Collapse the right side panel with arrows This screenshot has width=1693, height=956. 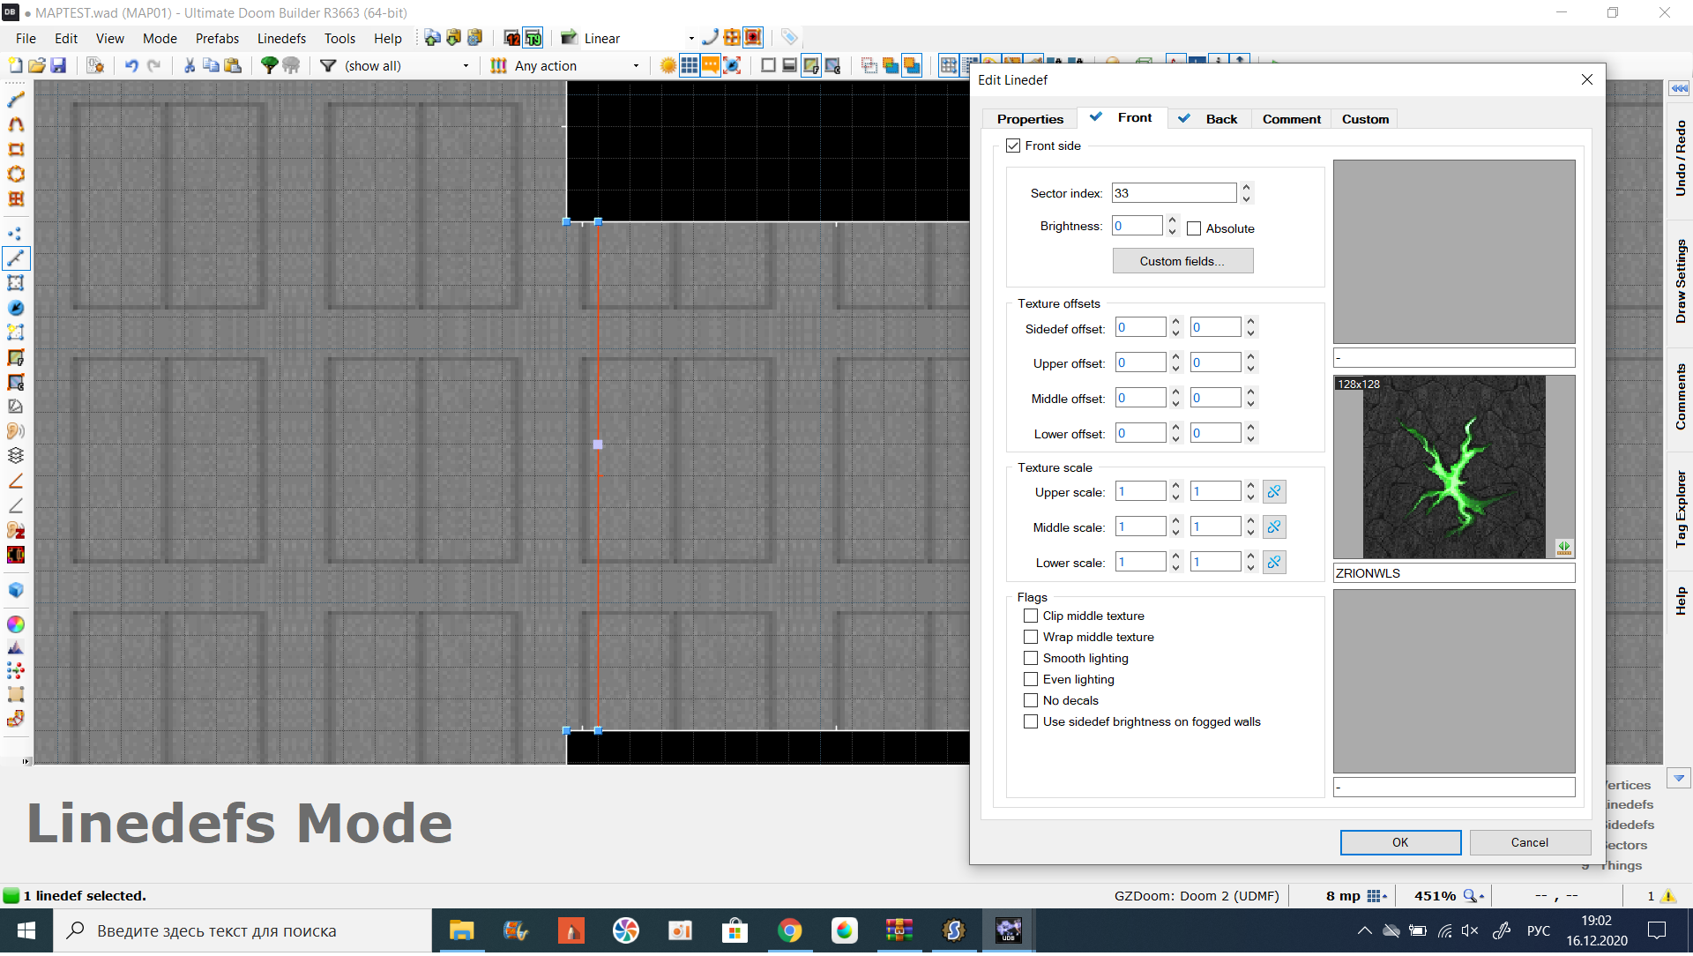1679,89
